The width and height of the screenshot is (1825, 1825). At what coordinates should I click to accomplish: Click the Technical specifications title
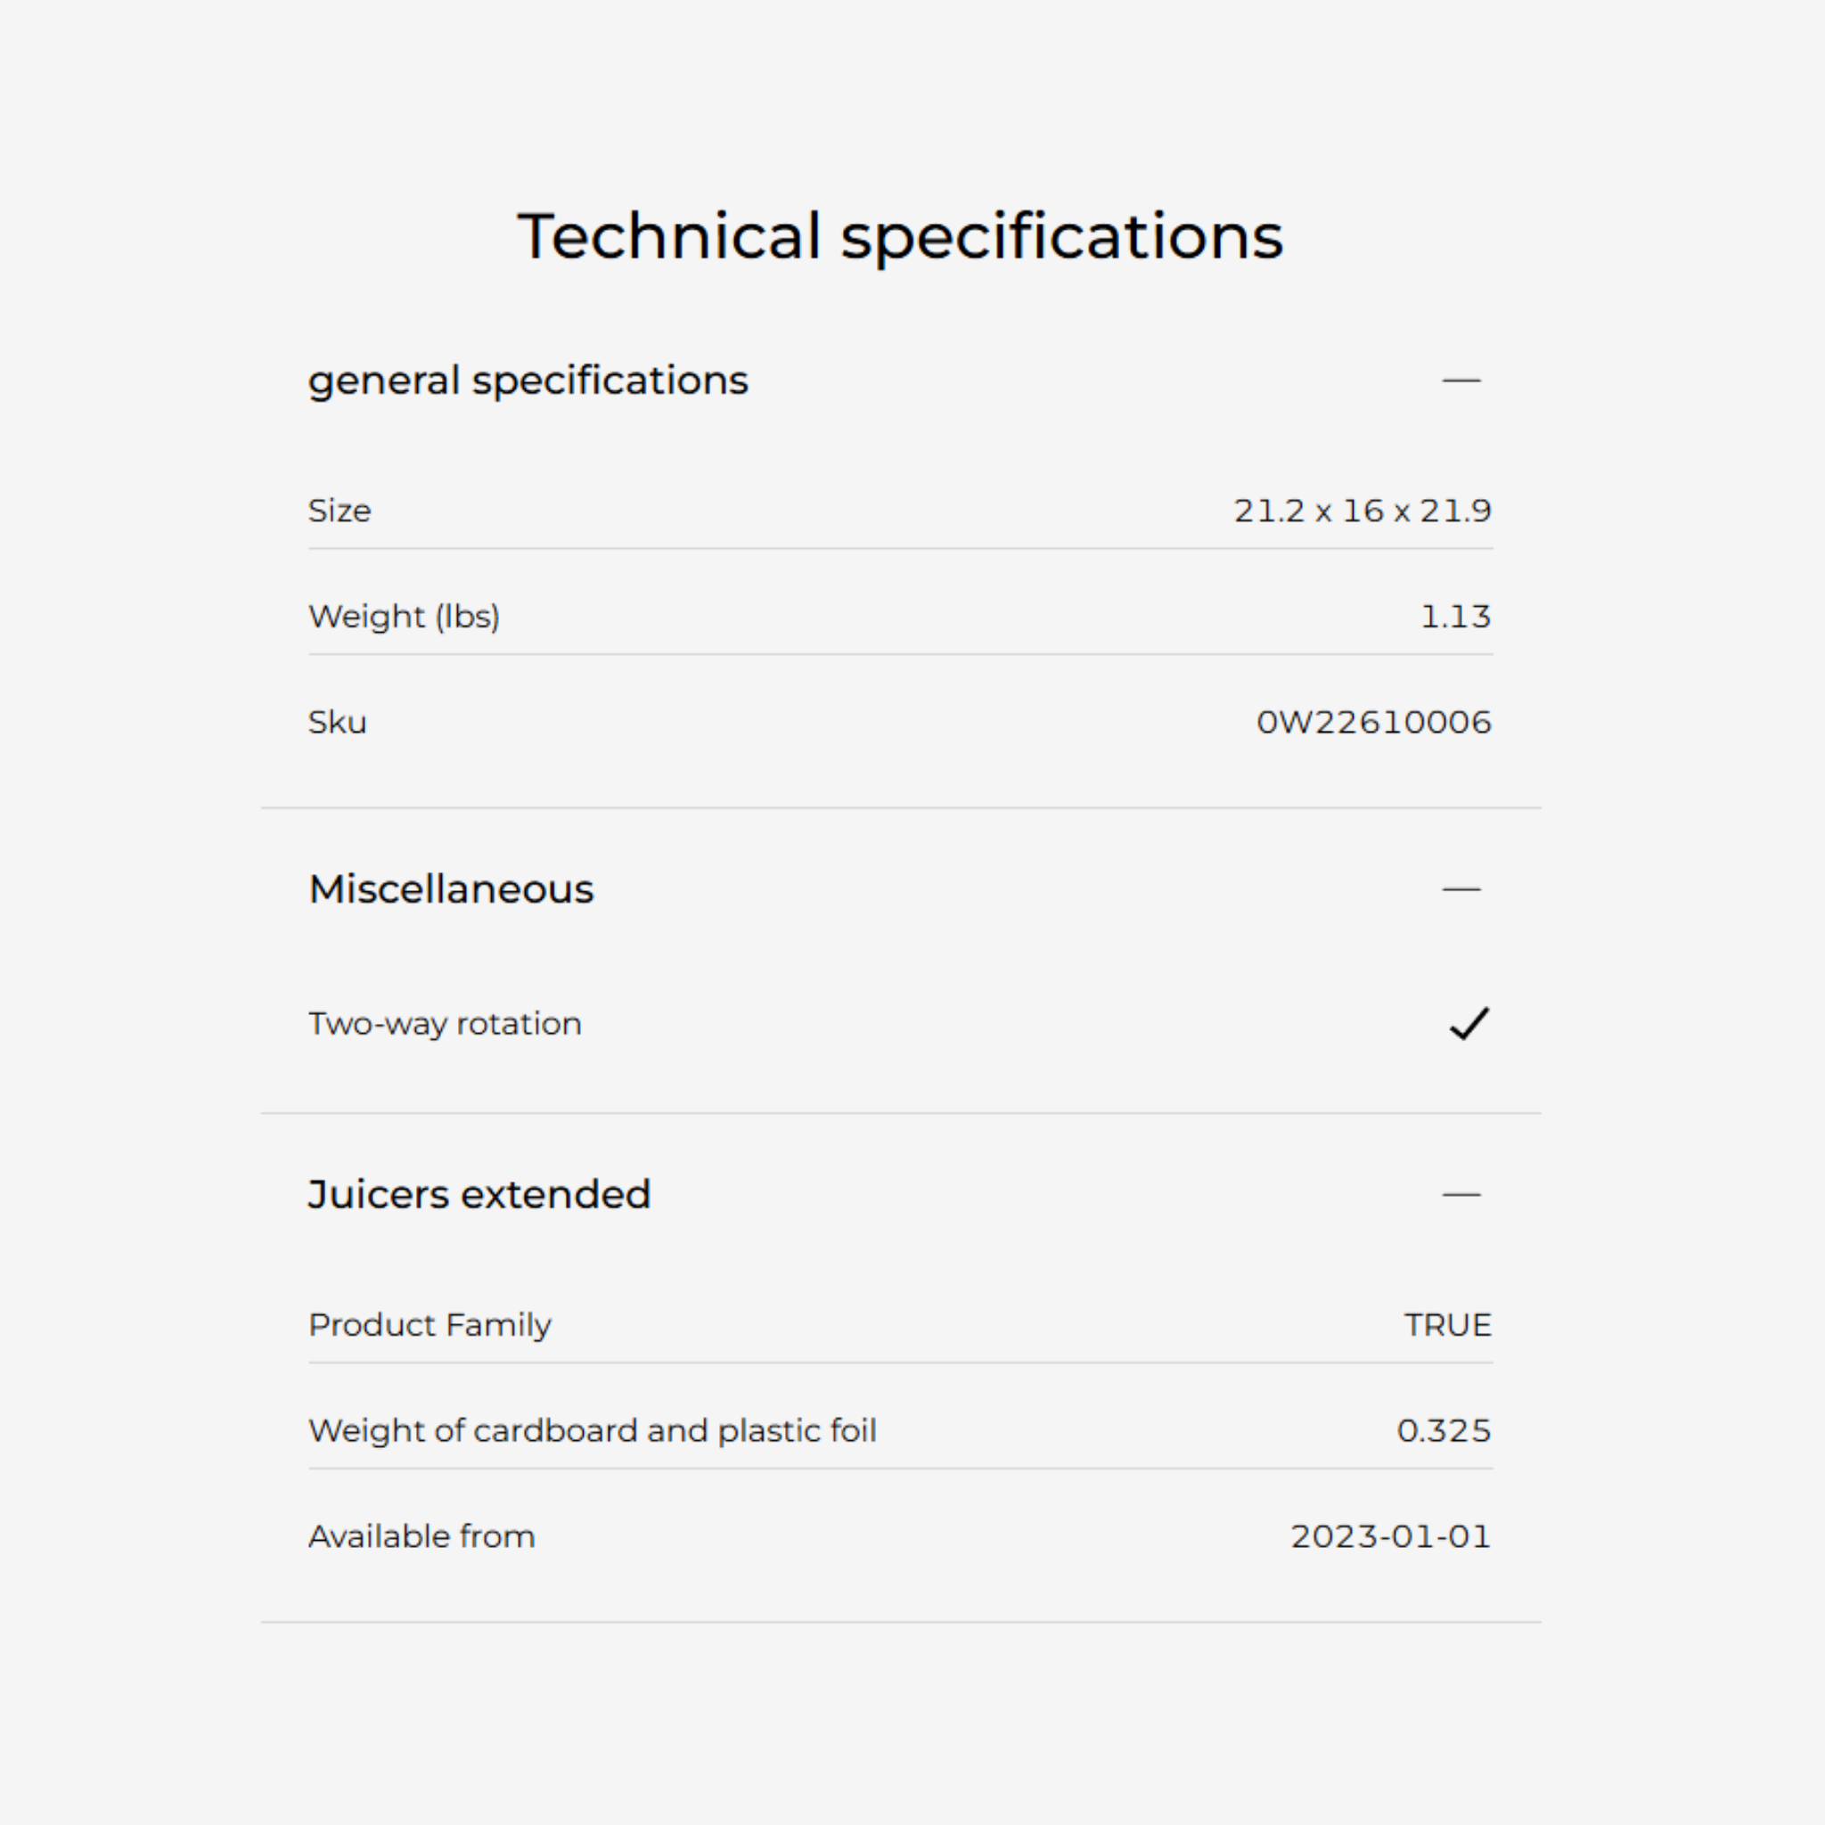(900, 235)
